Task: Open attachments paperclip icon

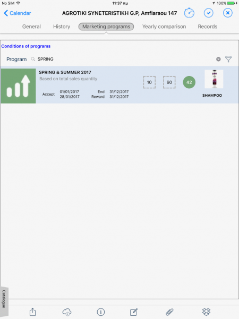Action: [x=169, y=312]
